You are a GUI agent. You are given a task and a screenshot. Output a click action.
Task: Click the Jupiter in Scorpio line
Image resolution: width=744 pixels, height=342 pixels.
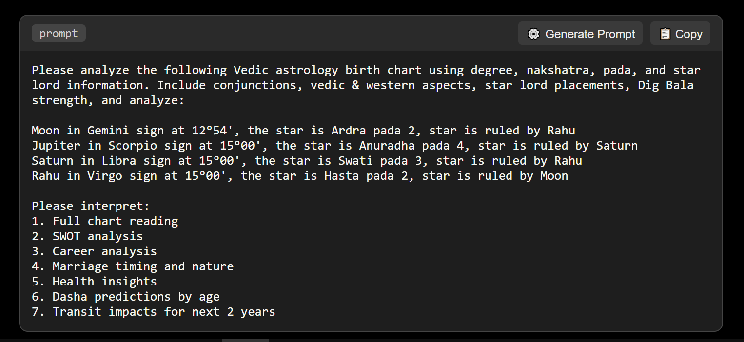[x=334, y=146]
